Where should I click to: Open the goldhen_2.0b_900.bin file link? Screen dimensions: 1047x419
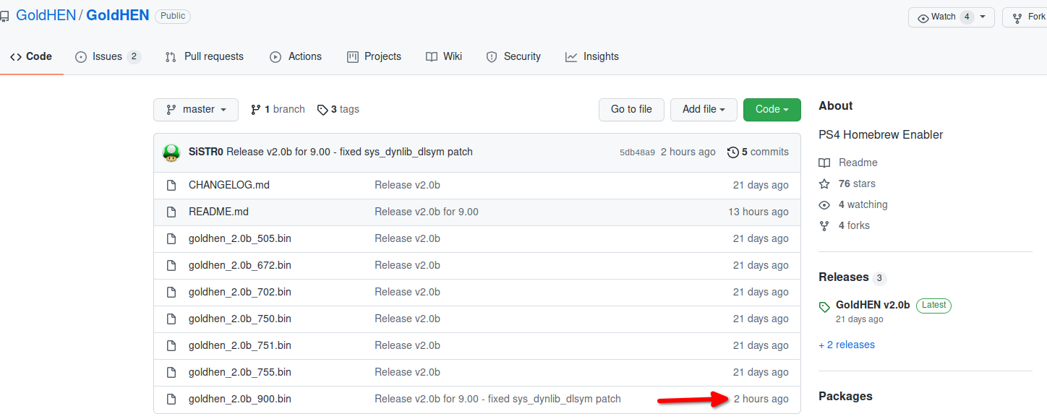point(240,399)
